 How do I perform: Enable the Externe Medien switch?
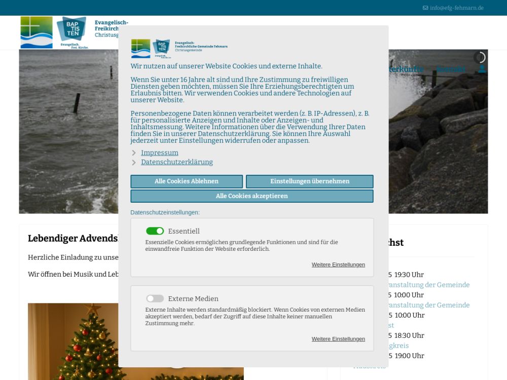155,298
